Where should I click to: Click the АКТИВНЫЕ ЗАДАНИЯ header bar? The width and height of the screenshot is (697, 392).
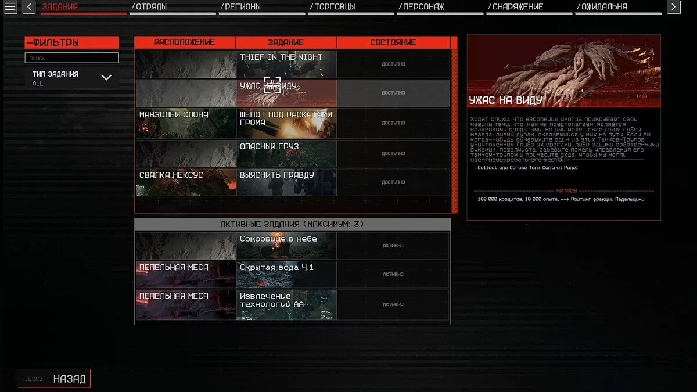click(x=292, y=224)
